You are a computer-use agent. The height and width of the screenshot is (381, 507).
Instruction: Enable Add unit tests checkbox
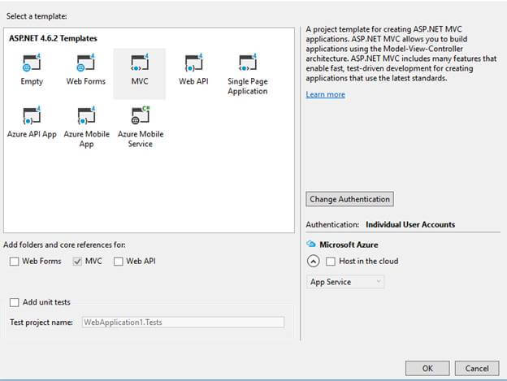point(14,302)
